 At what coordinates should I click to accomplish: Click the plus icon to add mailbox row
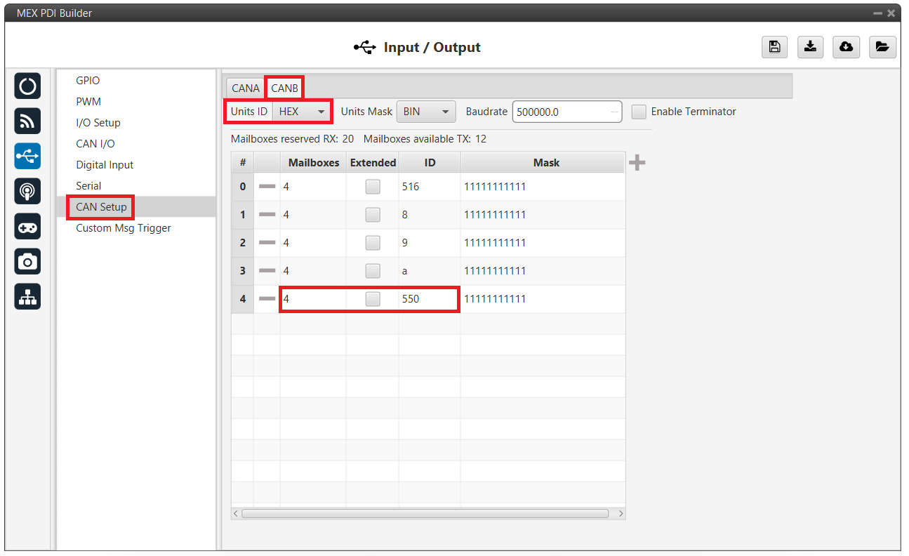pos(637,163)
